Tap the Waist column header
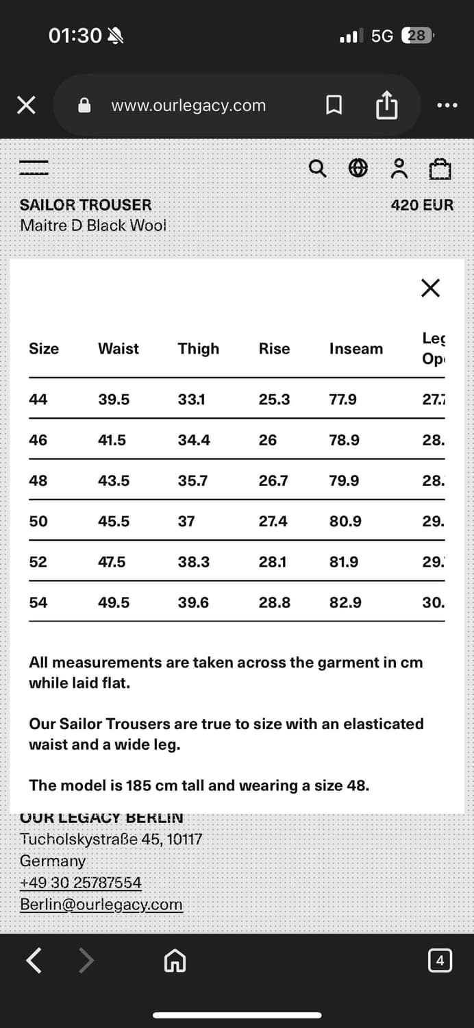This screenshot has height=1028, width=474. click(118, 349)
